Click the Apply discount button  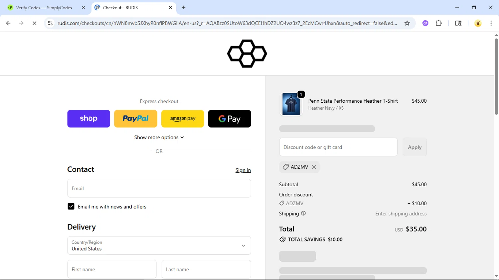click(x=415, y=147)
